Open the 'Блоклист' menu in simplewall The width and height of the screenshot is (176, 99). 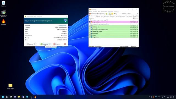pos(110,12)
